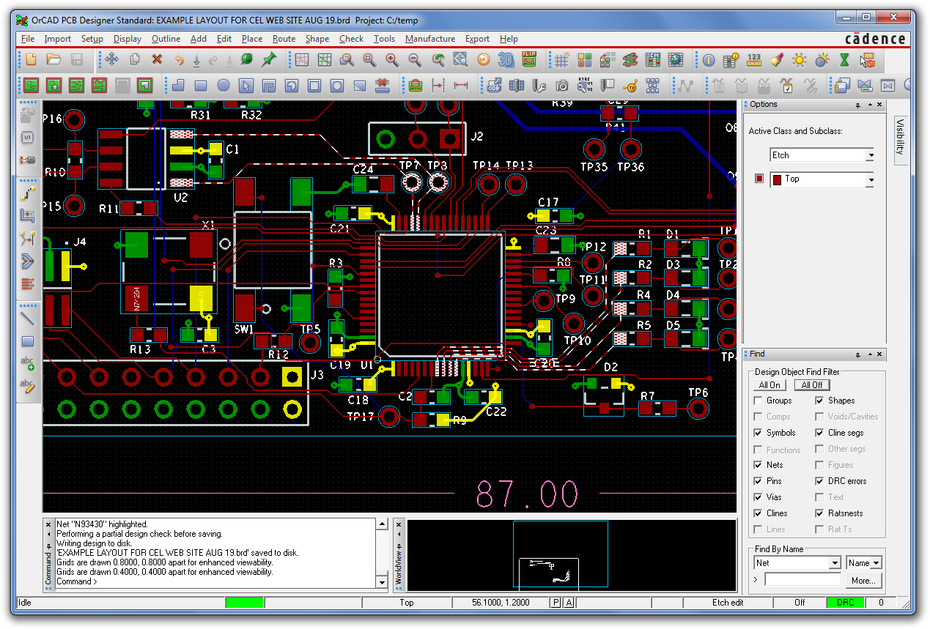Uncheck the Shapes checkbox
The height and width of the screenshot is (629, 930).
coord(819,401)
